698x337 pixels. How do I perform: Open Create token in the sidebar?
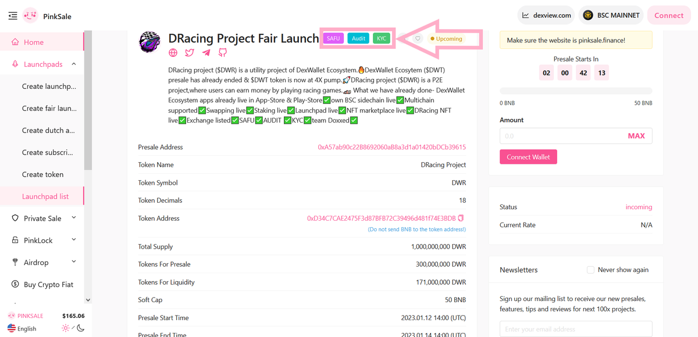point(42,174)
